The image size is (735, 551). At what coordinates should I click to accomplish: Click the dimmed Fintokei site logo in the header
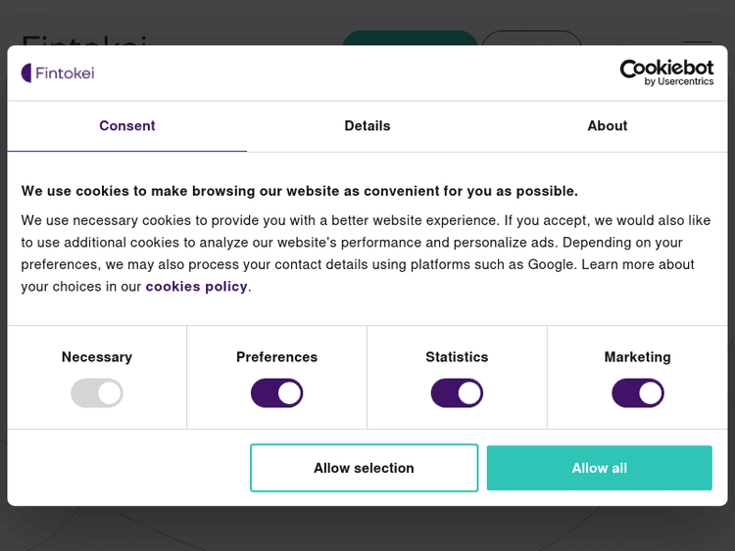tap(83, 39)
